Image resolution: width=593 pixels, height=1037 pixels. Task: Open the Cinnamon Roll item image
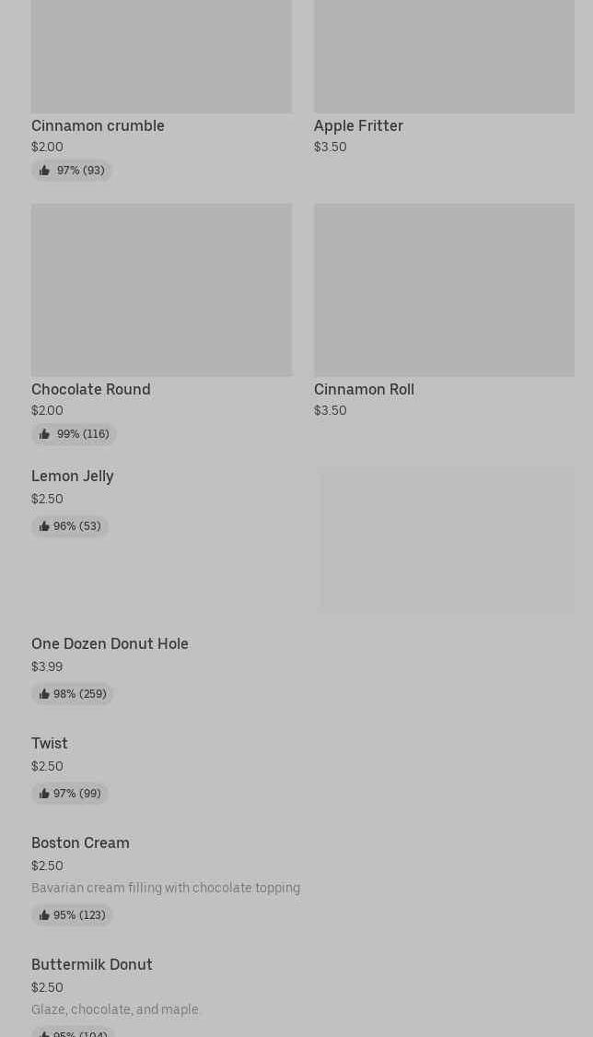(444, 289)
